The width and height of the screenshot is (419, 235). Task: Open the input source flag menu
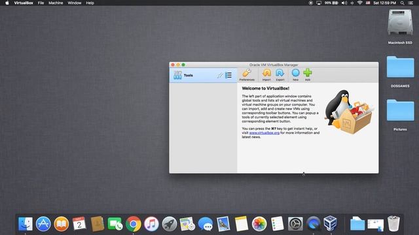368,3
